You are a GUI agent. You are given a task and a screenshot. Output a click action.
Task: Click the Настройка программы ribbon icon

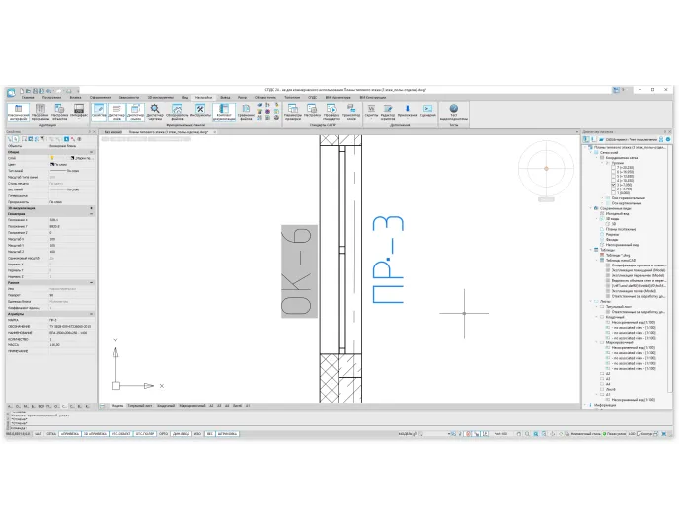(40, 112)
